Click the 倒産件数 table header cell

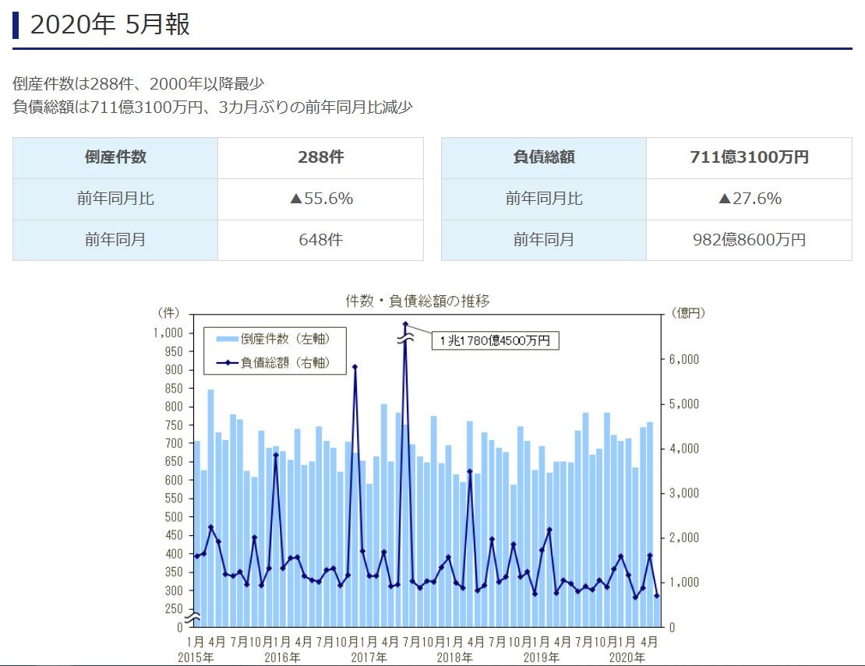(x=115, y=157)
